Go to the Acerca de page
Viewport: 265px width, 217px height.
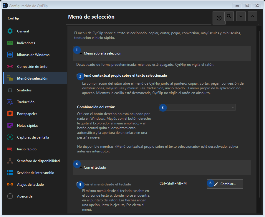[x=35, y=196]
